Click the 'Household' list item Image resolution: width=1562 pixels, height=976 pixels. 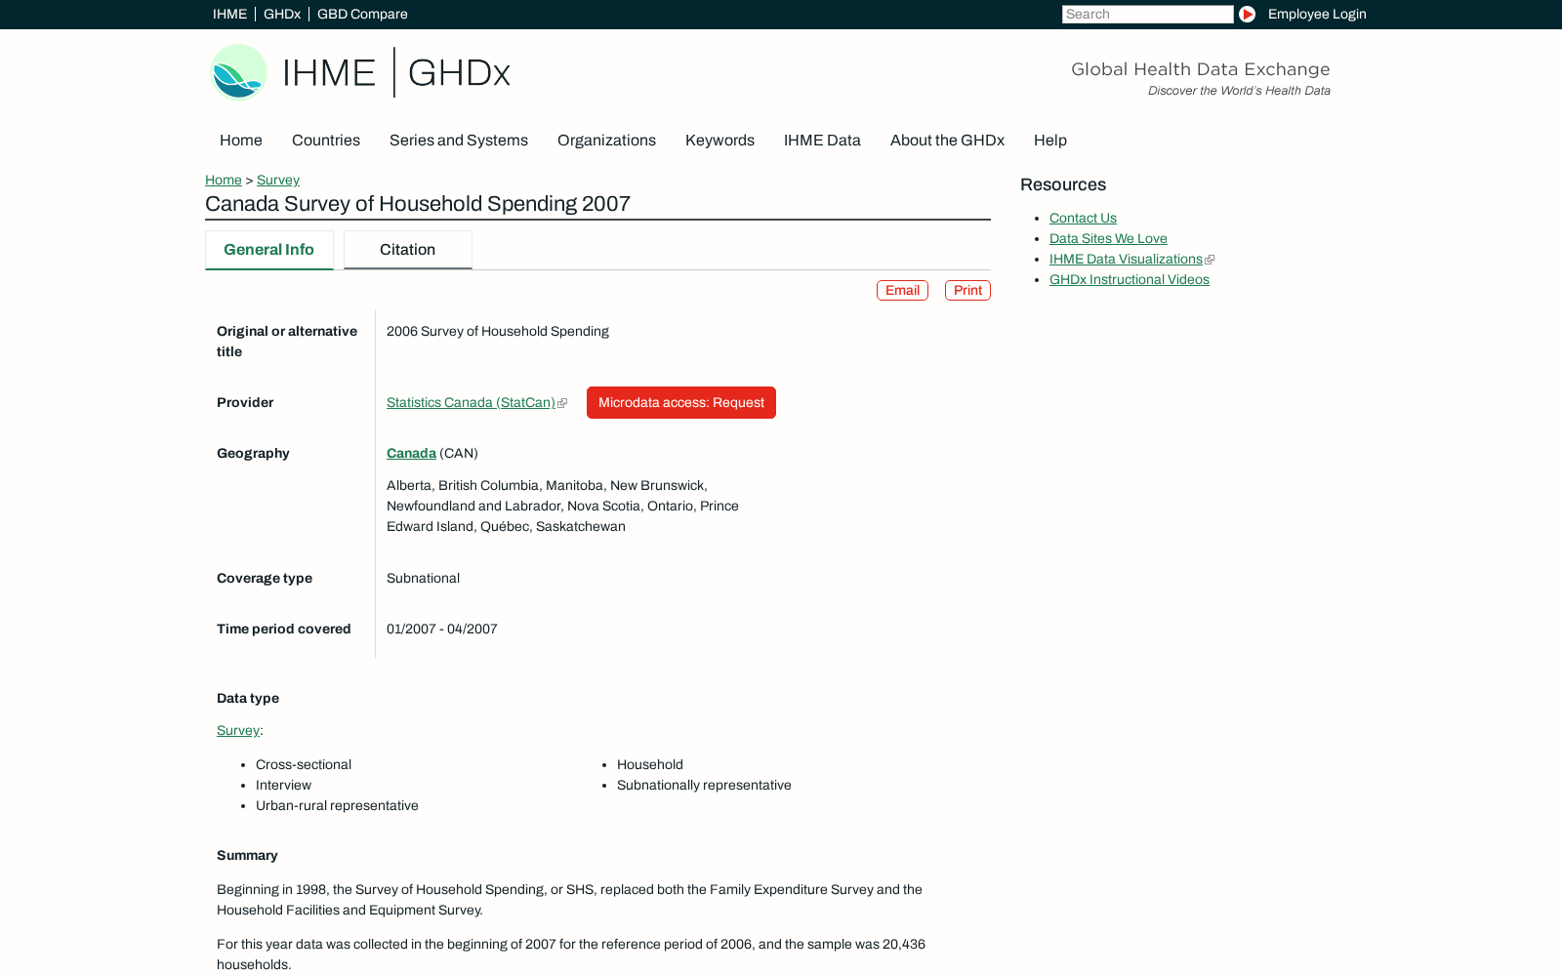click(x=650, y=764)
